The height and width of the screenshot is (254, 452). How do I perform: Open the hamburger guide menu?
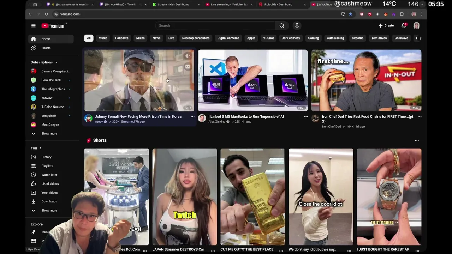pyautogui.click(x=33, y=26)
